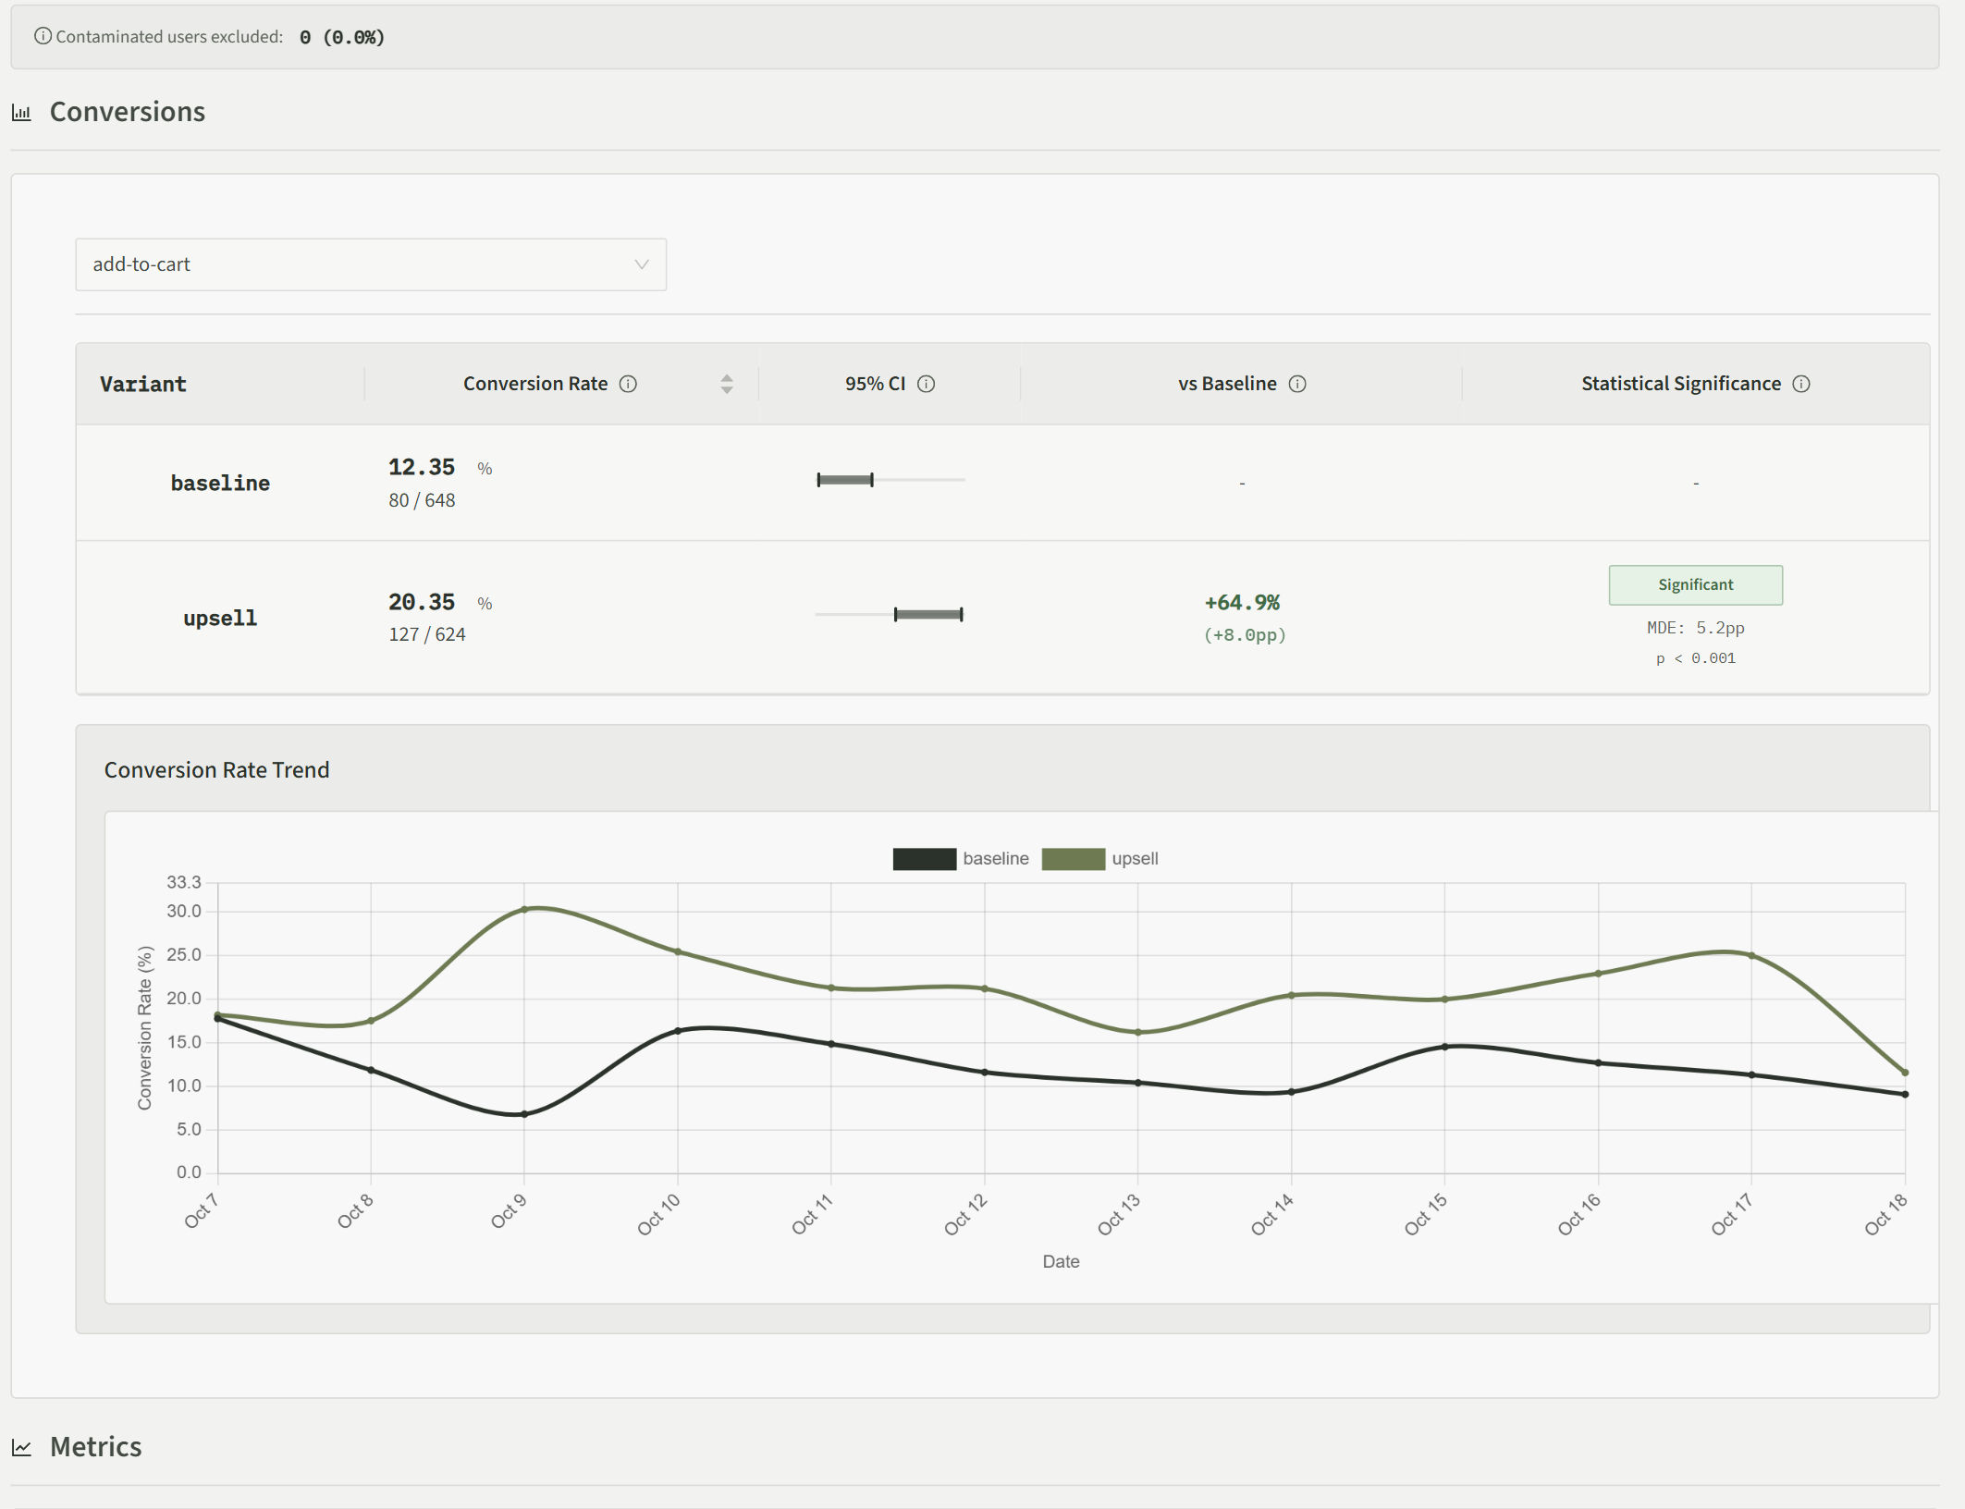Click the info icon next to 95% CI
The width and height of the screenshot is (1965, 1509).
pos(926,384)
